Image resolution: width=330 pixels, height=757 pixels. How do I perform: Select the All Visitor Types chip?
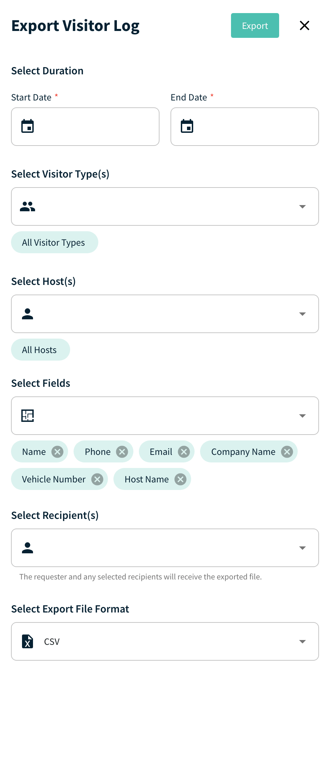[55, 242]
